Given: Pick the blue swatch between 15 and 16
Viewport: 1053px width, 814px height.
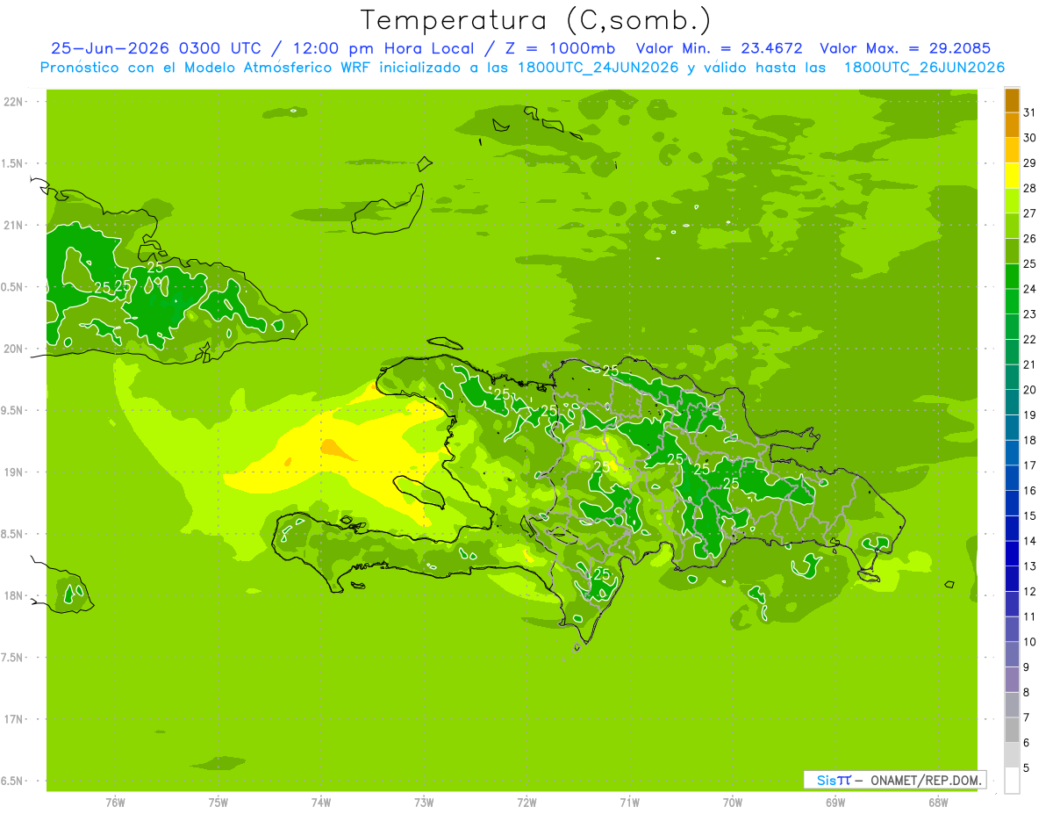Looking at the screenshot, I should (x=1012, y=503).
